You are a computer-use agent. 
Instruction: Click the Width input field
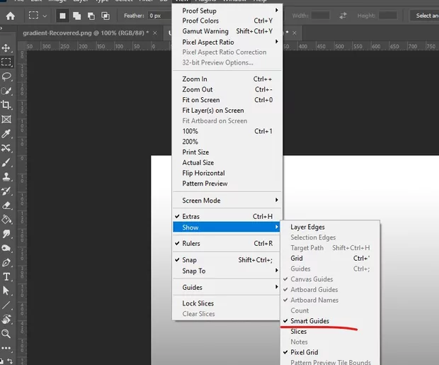point(320,16)
